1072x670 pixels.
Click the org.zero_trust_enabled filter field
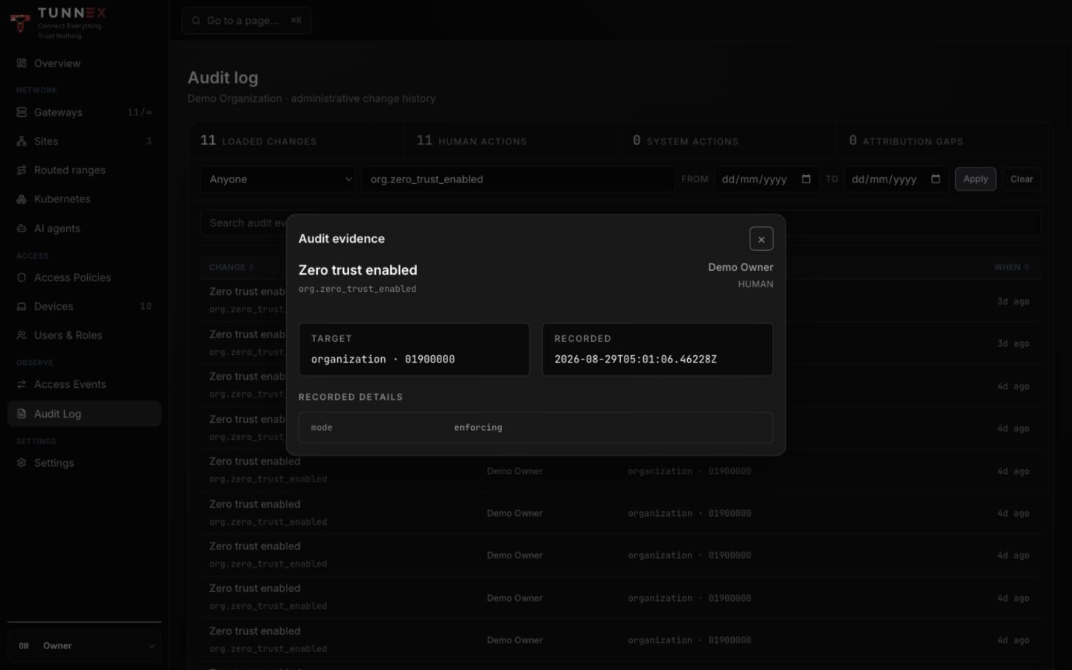pos(518,179)
